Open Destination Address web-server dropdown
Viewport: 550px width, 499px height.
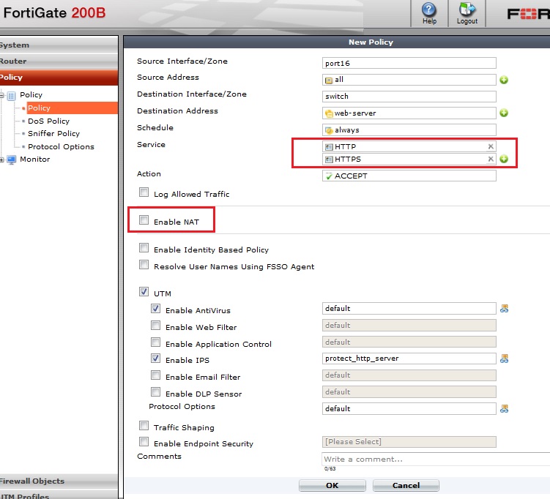click(409, 113)
